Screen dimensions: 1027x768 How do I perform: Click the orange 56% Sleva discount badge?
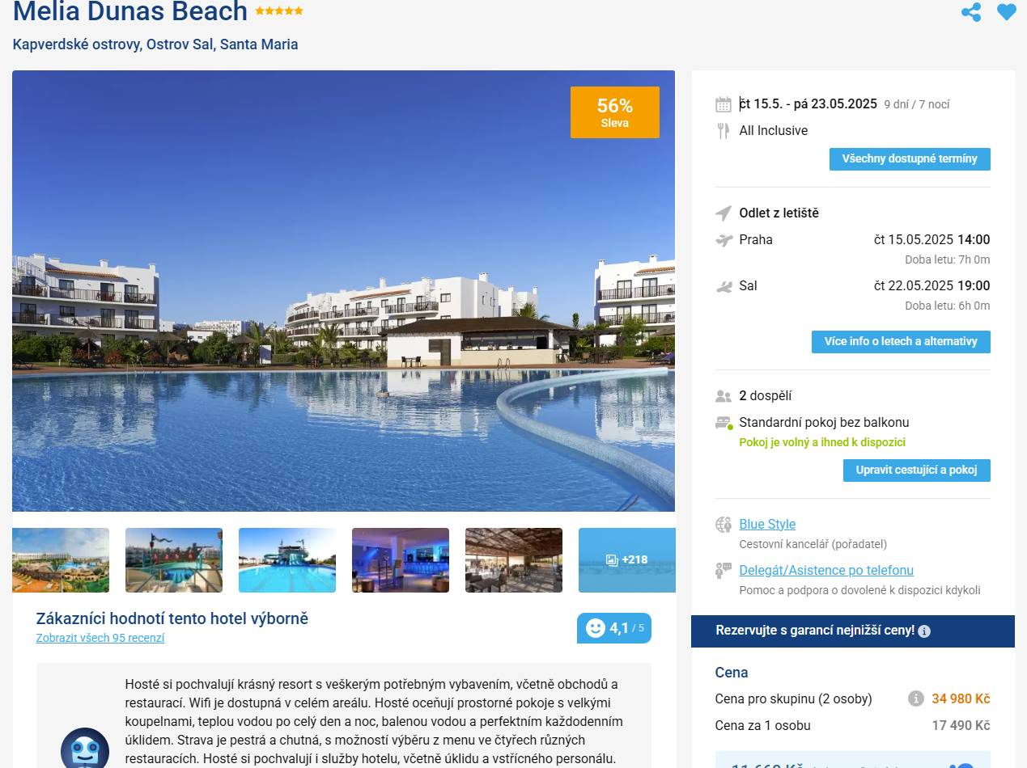click(615, 112)
